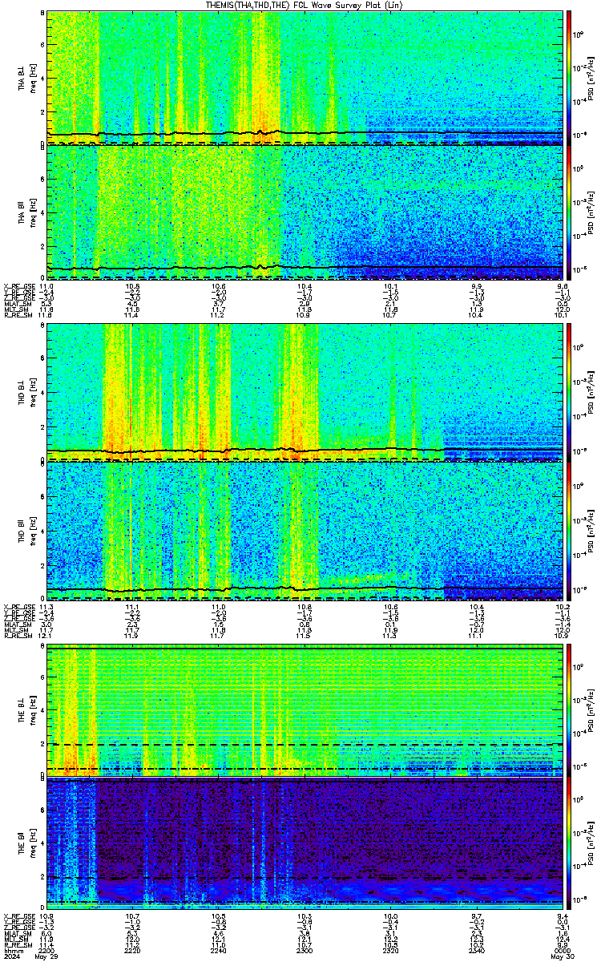Click the THA B∥ spectrogram panel
This screenshot has height=962, width=601.
(x=305, y=212)
